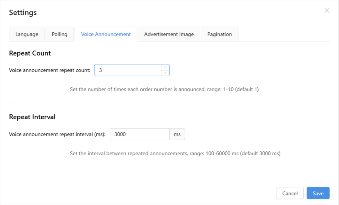Click the Repeat Interval section heading
The image size is (339, 205).
[32, 117]
